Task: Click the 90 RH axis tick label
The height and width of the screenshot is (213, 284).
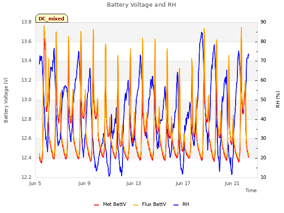Action: (263, 22)
